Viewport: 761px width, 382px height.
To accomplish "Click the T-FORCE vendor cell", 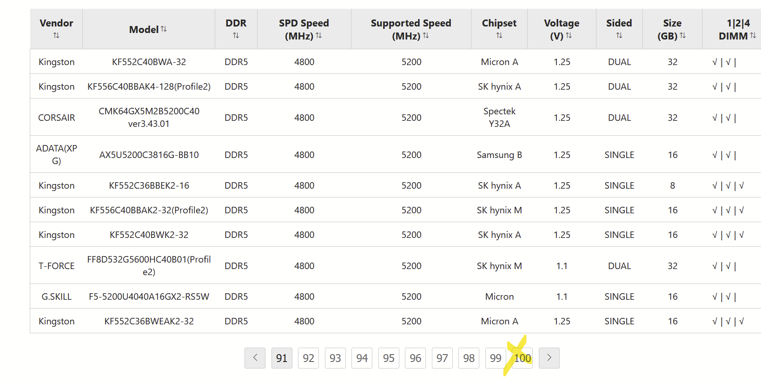I will pos(56,266).
